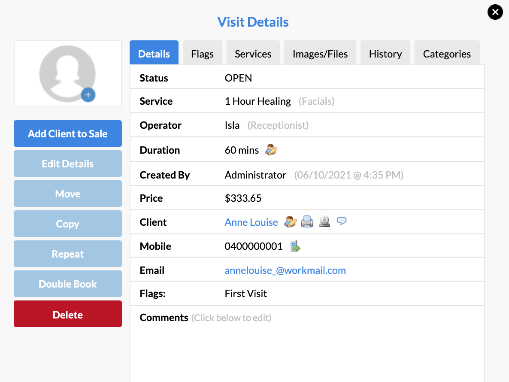Click the 60 mins duration value

pos(242,150)
